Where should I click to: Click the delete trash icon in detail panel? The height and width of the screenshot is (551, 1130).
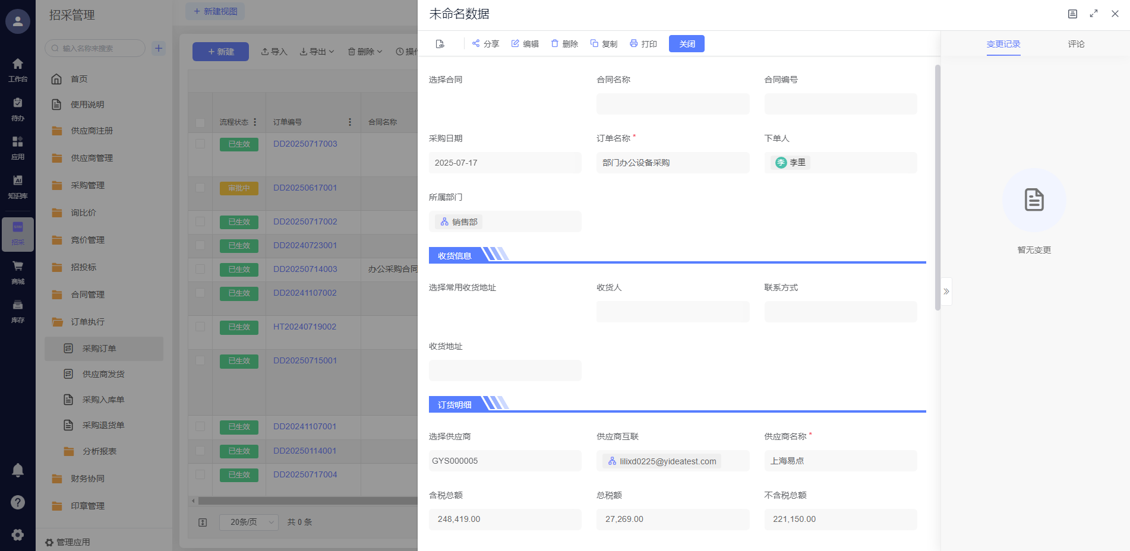tap(555, 43)
